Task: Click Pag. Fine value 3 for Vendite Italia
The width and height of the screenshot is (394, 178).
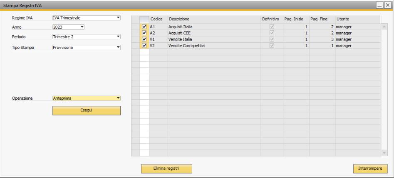Action: tap(322, 39)
